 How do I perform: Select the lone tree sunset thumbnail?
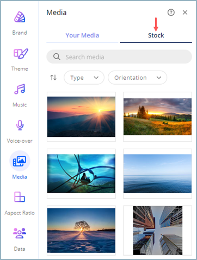click(x=81, y=230)
